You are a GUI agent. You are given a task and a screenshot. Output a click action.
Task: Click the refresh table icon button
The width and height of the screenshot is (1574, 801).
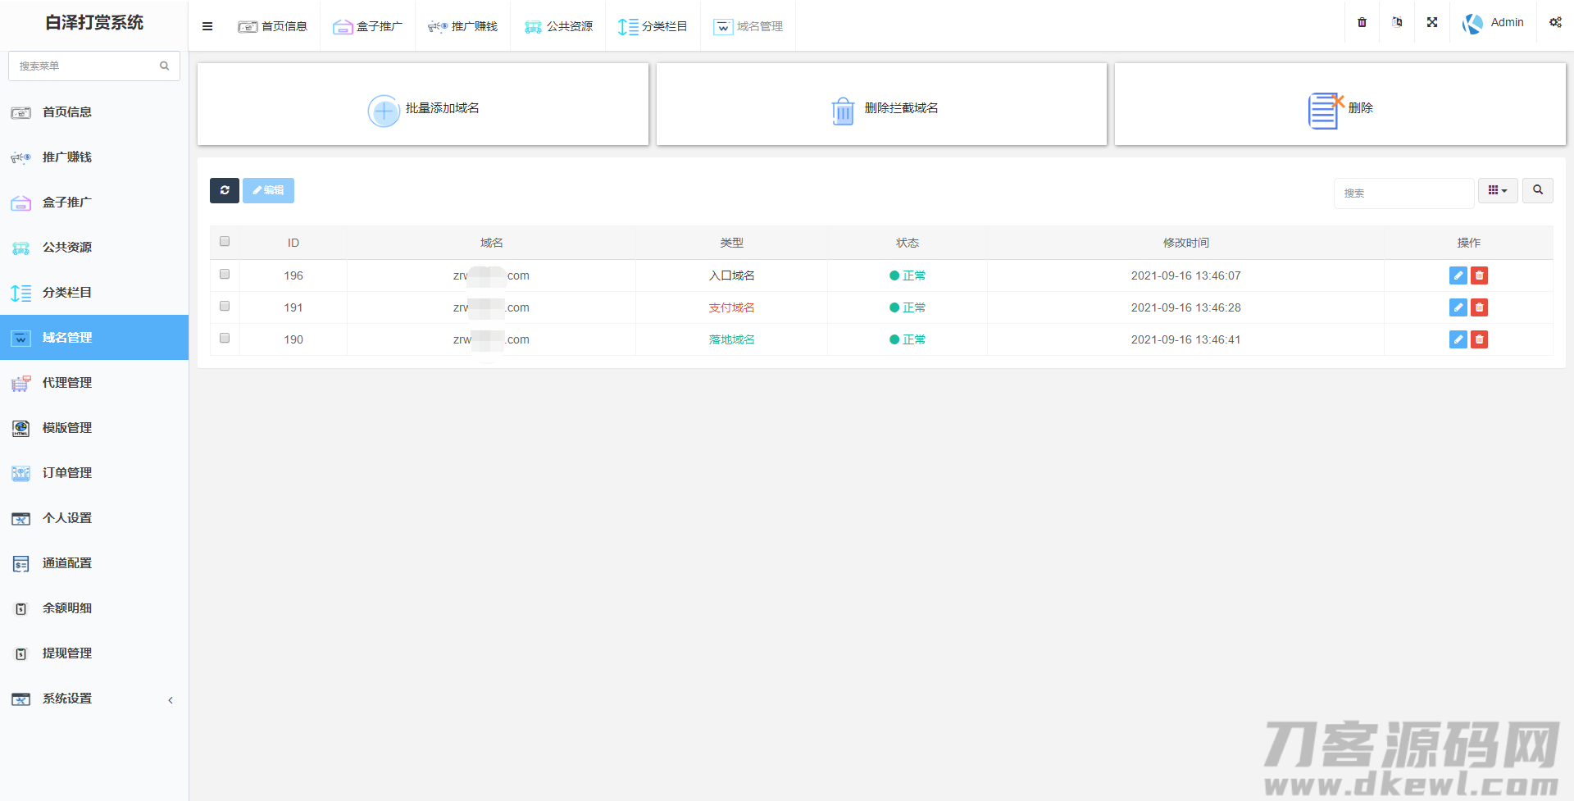pos(224,190)
